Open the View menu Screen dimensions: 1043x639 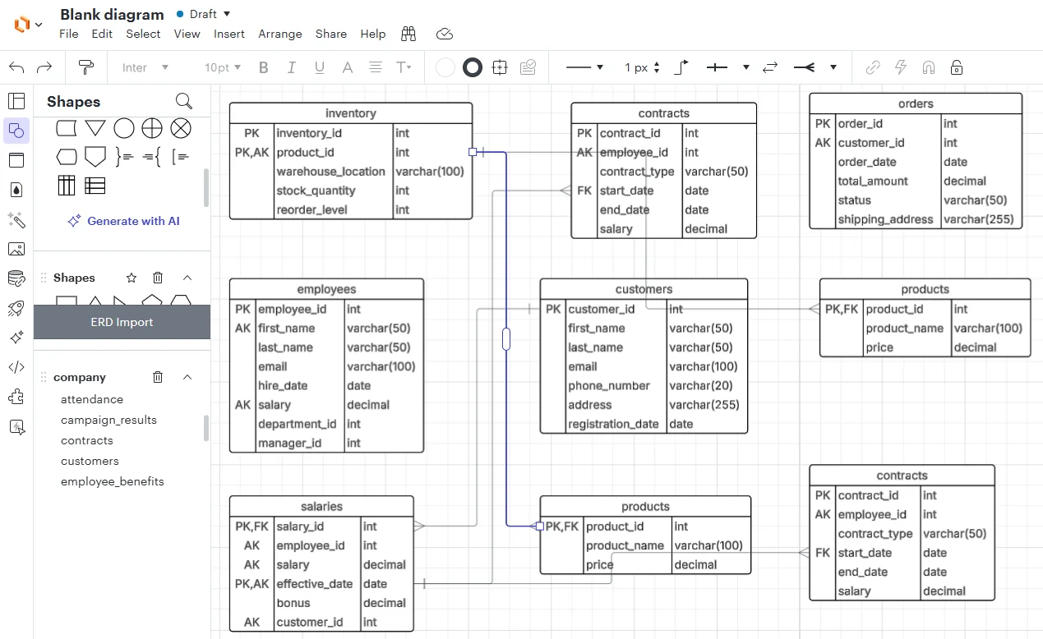pos(187,34)
